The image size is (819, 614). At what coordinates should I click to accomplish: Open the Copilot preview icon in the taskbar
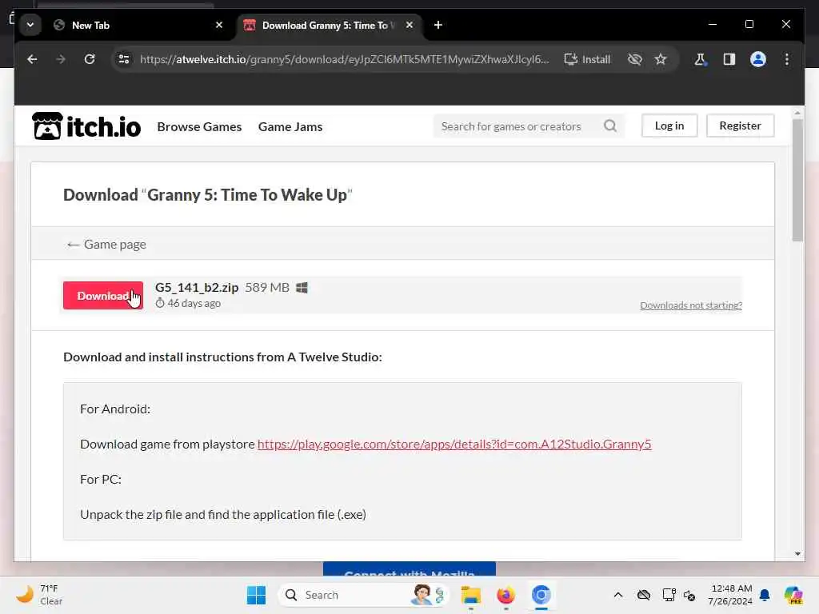pyautogui.click(x=793, y=595)
